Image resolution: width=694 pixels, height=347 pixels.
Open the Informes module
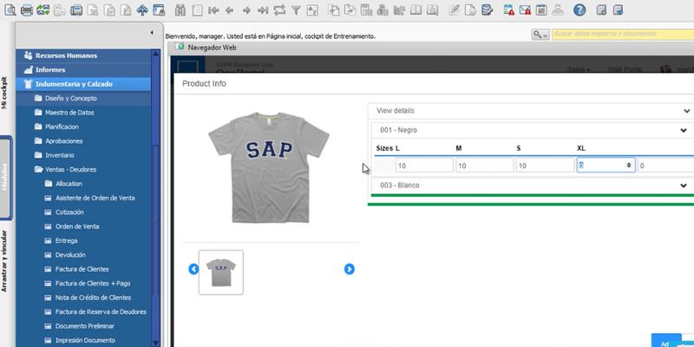49,69
